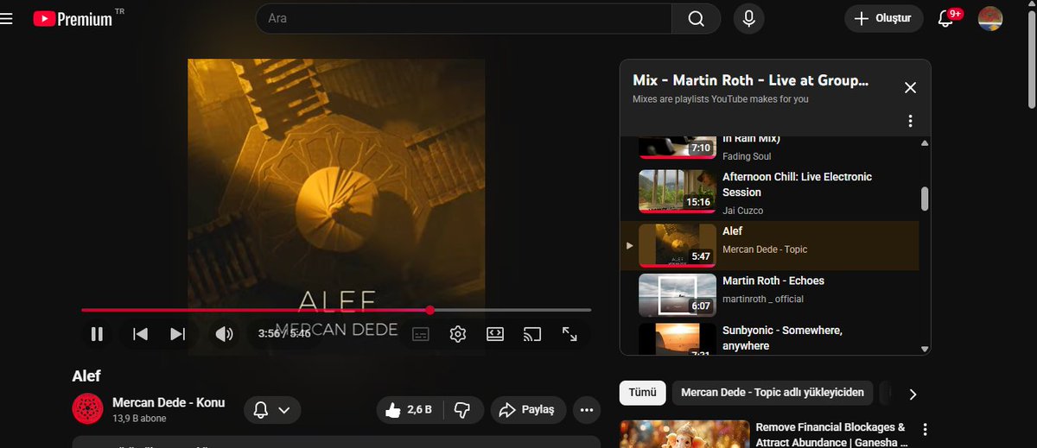1037x448 pixels.
Task: Skip to the previous video
Action: pyautogui.click(x=140, y=334)
